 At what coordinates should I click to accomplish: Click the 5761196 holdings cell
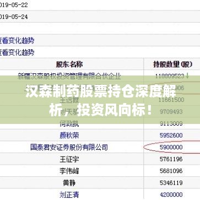(x=171, y=159)
